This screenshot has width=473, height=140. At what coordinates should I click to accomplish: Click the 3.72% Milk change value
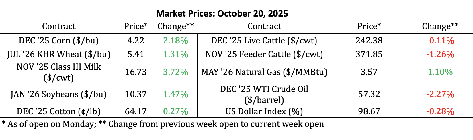(x=176, y=72)
